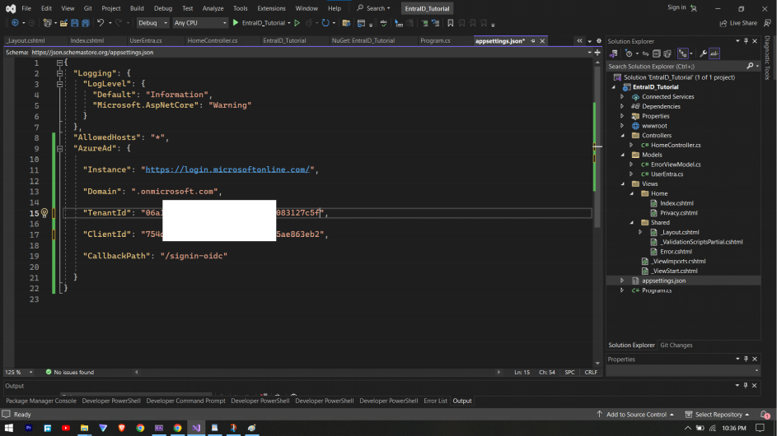Screen dimensions: 777x436
Task: Start debugging with the green play icon
Action: pos(236,23)
